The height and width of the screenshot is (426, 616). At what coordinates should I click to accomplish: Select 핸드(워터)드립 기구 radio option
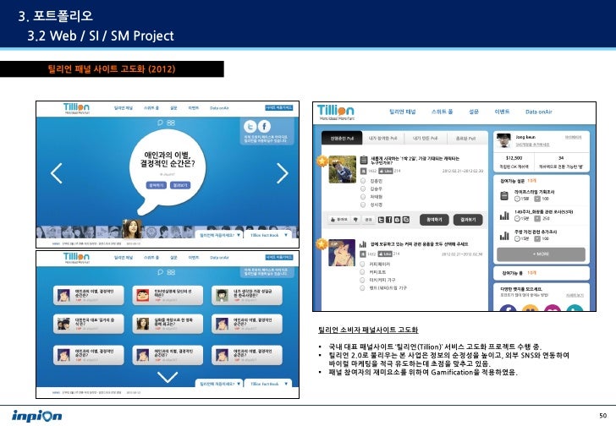point(362,287)
